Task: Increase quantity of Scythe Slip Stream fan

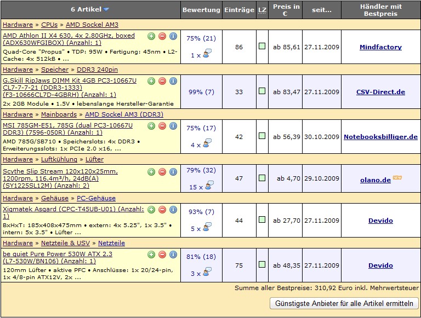Action: pyautogui.click(x=151, y=172)
